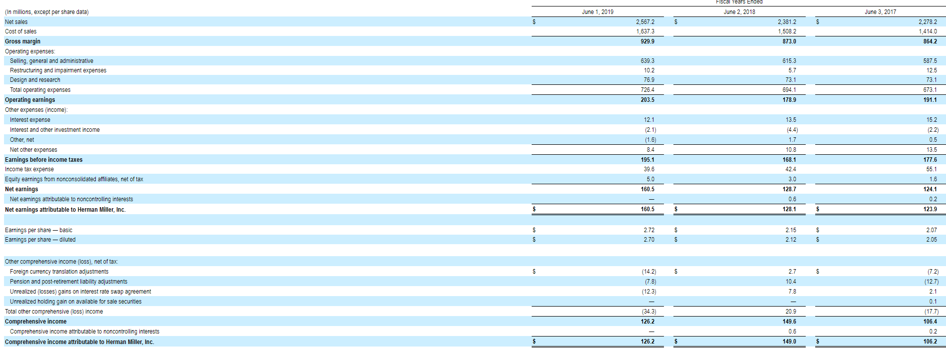Select the 'Net sales' row label
Viewport: 946px width, 350px height.
[16, 22]
